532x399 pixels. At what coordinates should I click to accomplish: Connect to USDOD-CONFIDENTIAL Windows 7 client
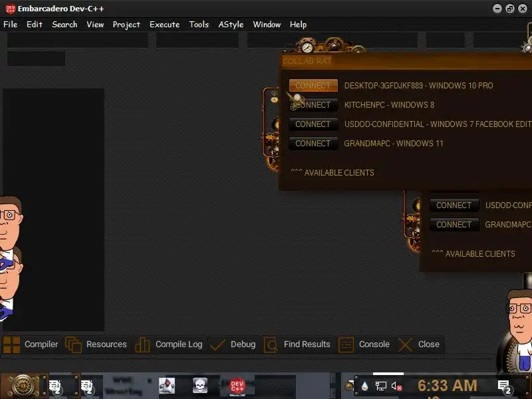313,124
